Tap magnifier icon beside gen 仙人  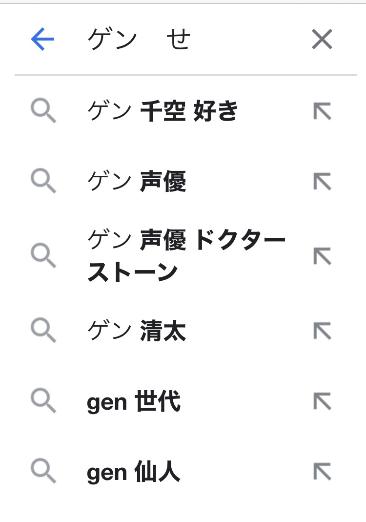(43, 472)
